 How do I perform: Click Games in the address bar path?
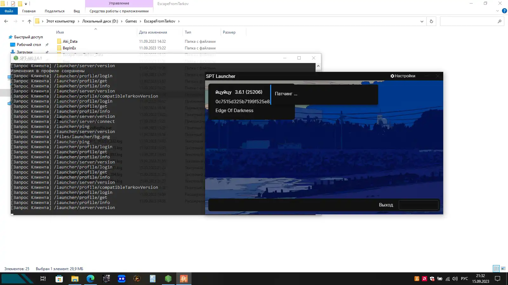pyautogui.click(x=131, y=21)
